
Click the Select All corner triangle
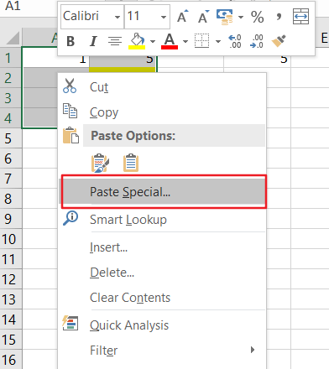(x=12, y=38)
